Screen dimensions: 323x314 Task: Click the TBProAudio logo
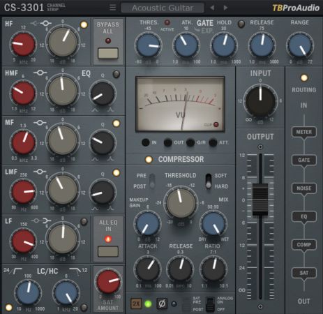pos(296,8)
